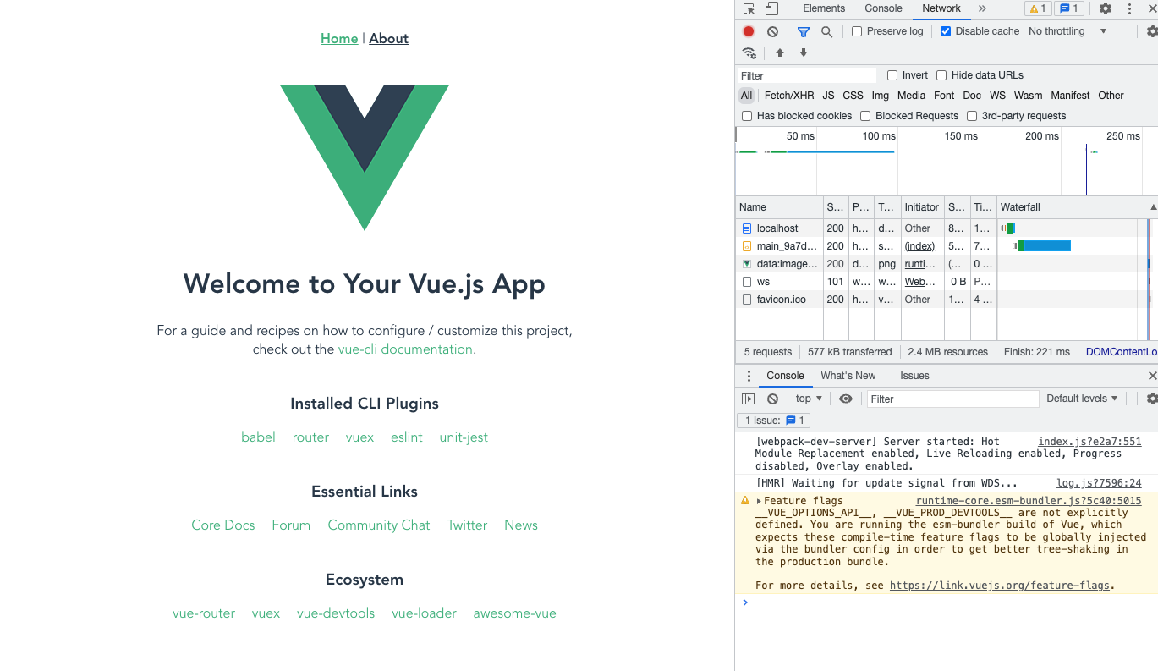Open the Default levels dropdown
The height and width of the screenshot is (671, 1158).
click(1082, 399)
